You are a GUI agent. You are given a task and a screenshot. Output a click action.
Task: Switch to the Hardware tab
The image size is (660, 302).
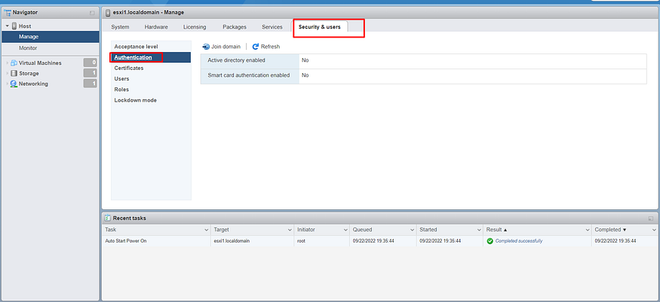tap(156, 27)
